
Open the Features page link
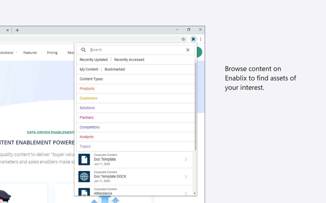click(x=30, y=53)
